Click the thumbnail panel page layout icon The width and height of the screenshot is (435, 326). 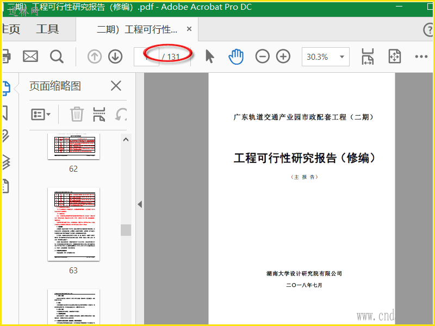click(99, 114)
